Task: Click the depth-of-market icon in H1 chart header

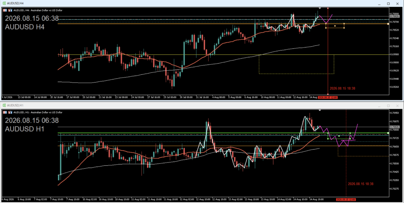Action: tap(10, 112)
